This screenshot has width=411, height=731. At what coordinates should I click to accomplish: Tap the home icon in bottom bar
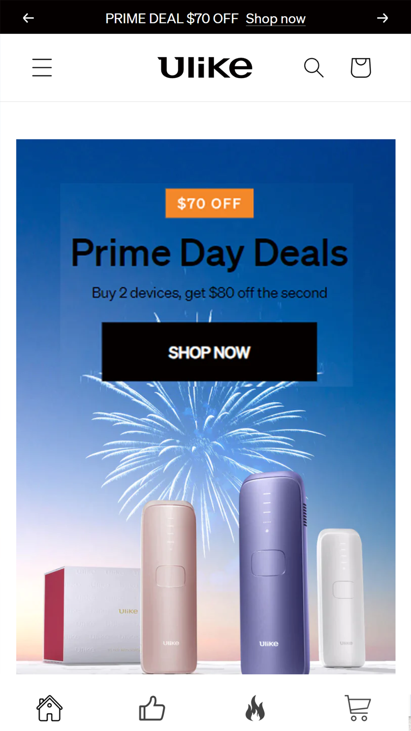point(49,708)
